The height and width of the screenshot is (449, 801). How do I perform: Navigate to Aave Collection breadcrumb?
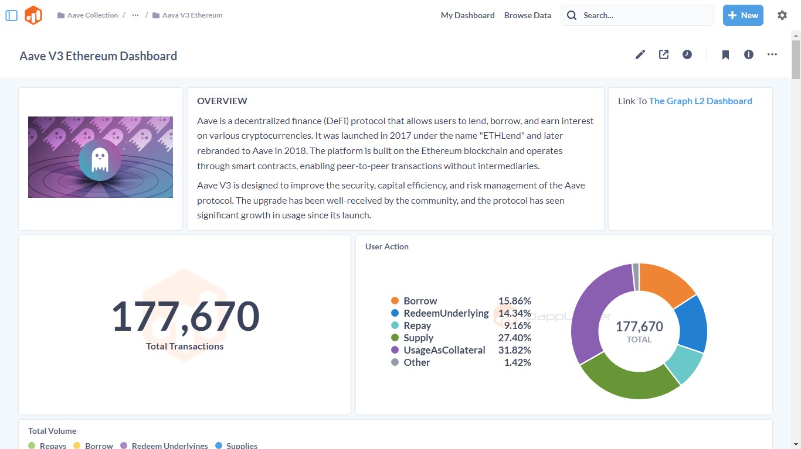pos(92,15)
